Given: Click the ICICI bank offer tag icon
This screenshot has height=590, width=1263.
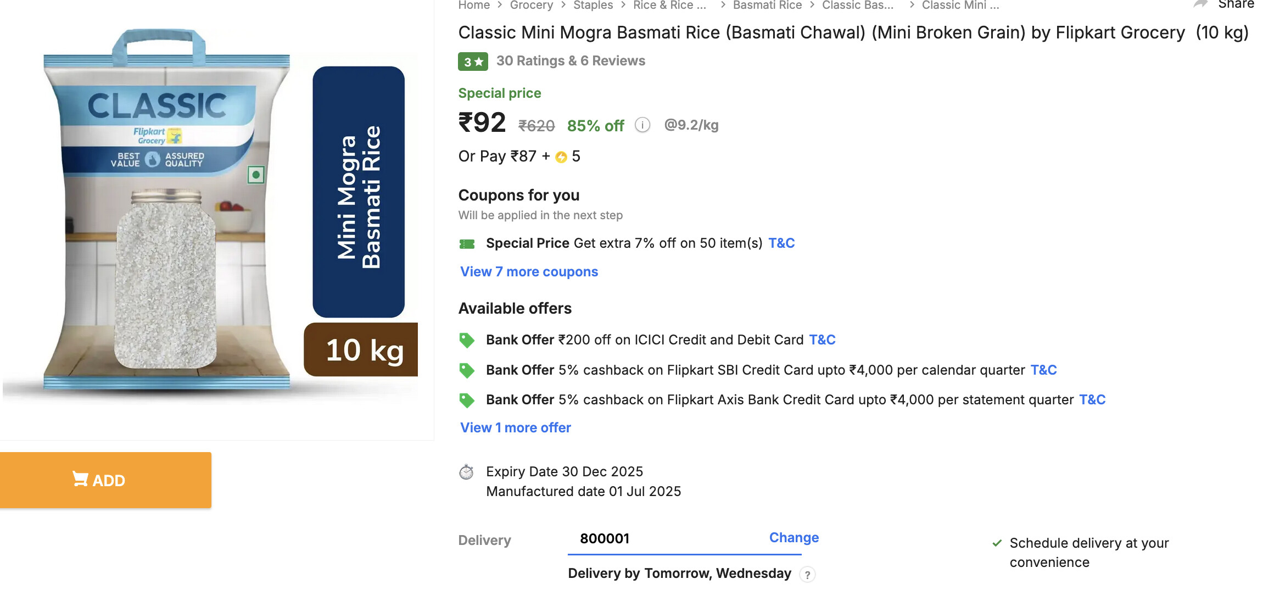Looking at the screenshot, I should [467, 341].
